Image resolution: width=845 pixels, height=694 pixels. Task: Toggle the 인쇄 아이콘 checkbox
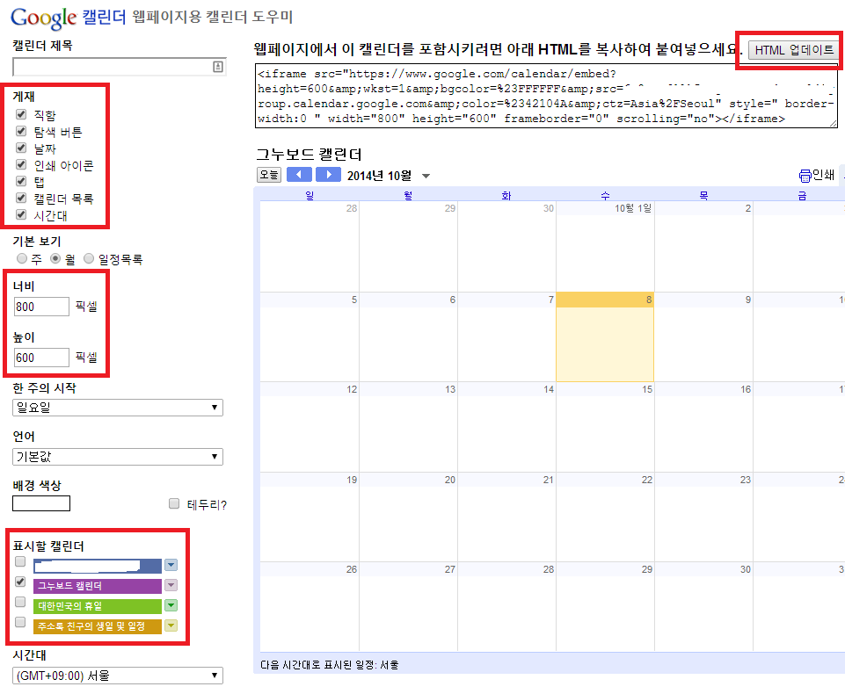coord(21,165)
